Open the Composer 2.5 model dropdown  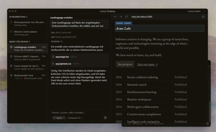click(75, 118)
